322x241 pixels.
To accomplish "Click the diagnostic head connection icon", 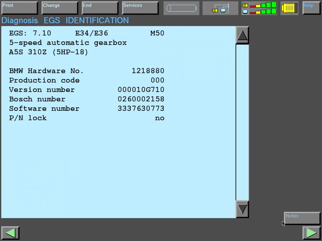I will (220, 8).
